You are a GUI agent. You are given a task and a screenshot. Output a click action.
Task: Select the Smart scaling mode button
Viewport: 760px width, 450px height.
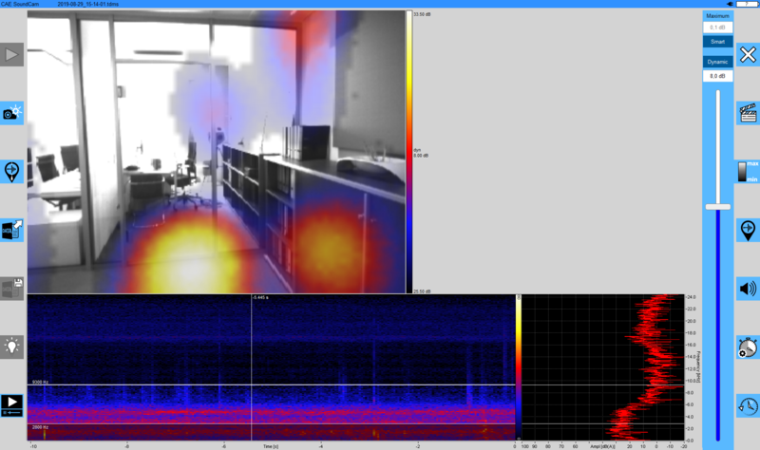point(717,42)
